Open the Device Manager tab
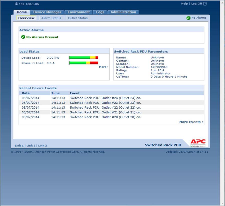Image resolution: width=225 pixels, height=206 pixels. pyautogui.click(x=47, y=12)
